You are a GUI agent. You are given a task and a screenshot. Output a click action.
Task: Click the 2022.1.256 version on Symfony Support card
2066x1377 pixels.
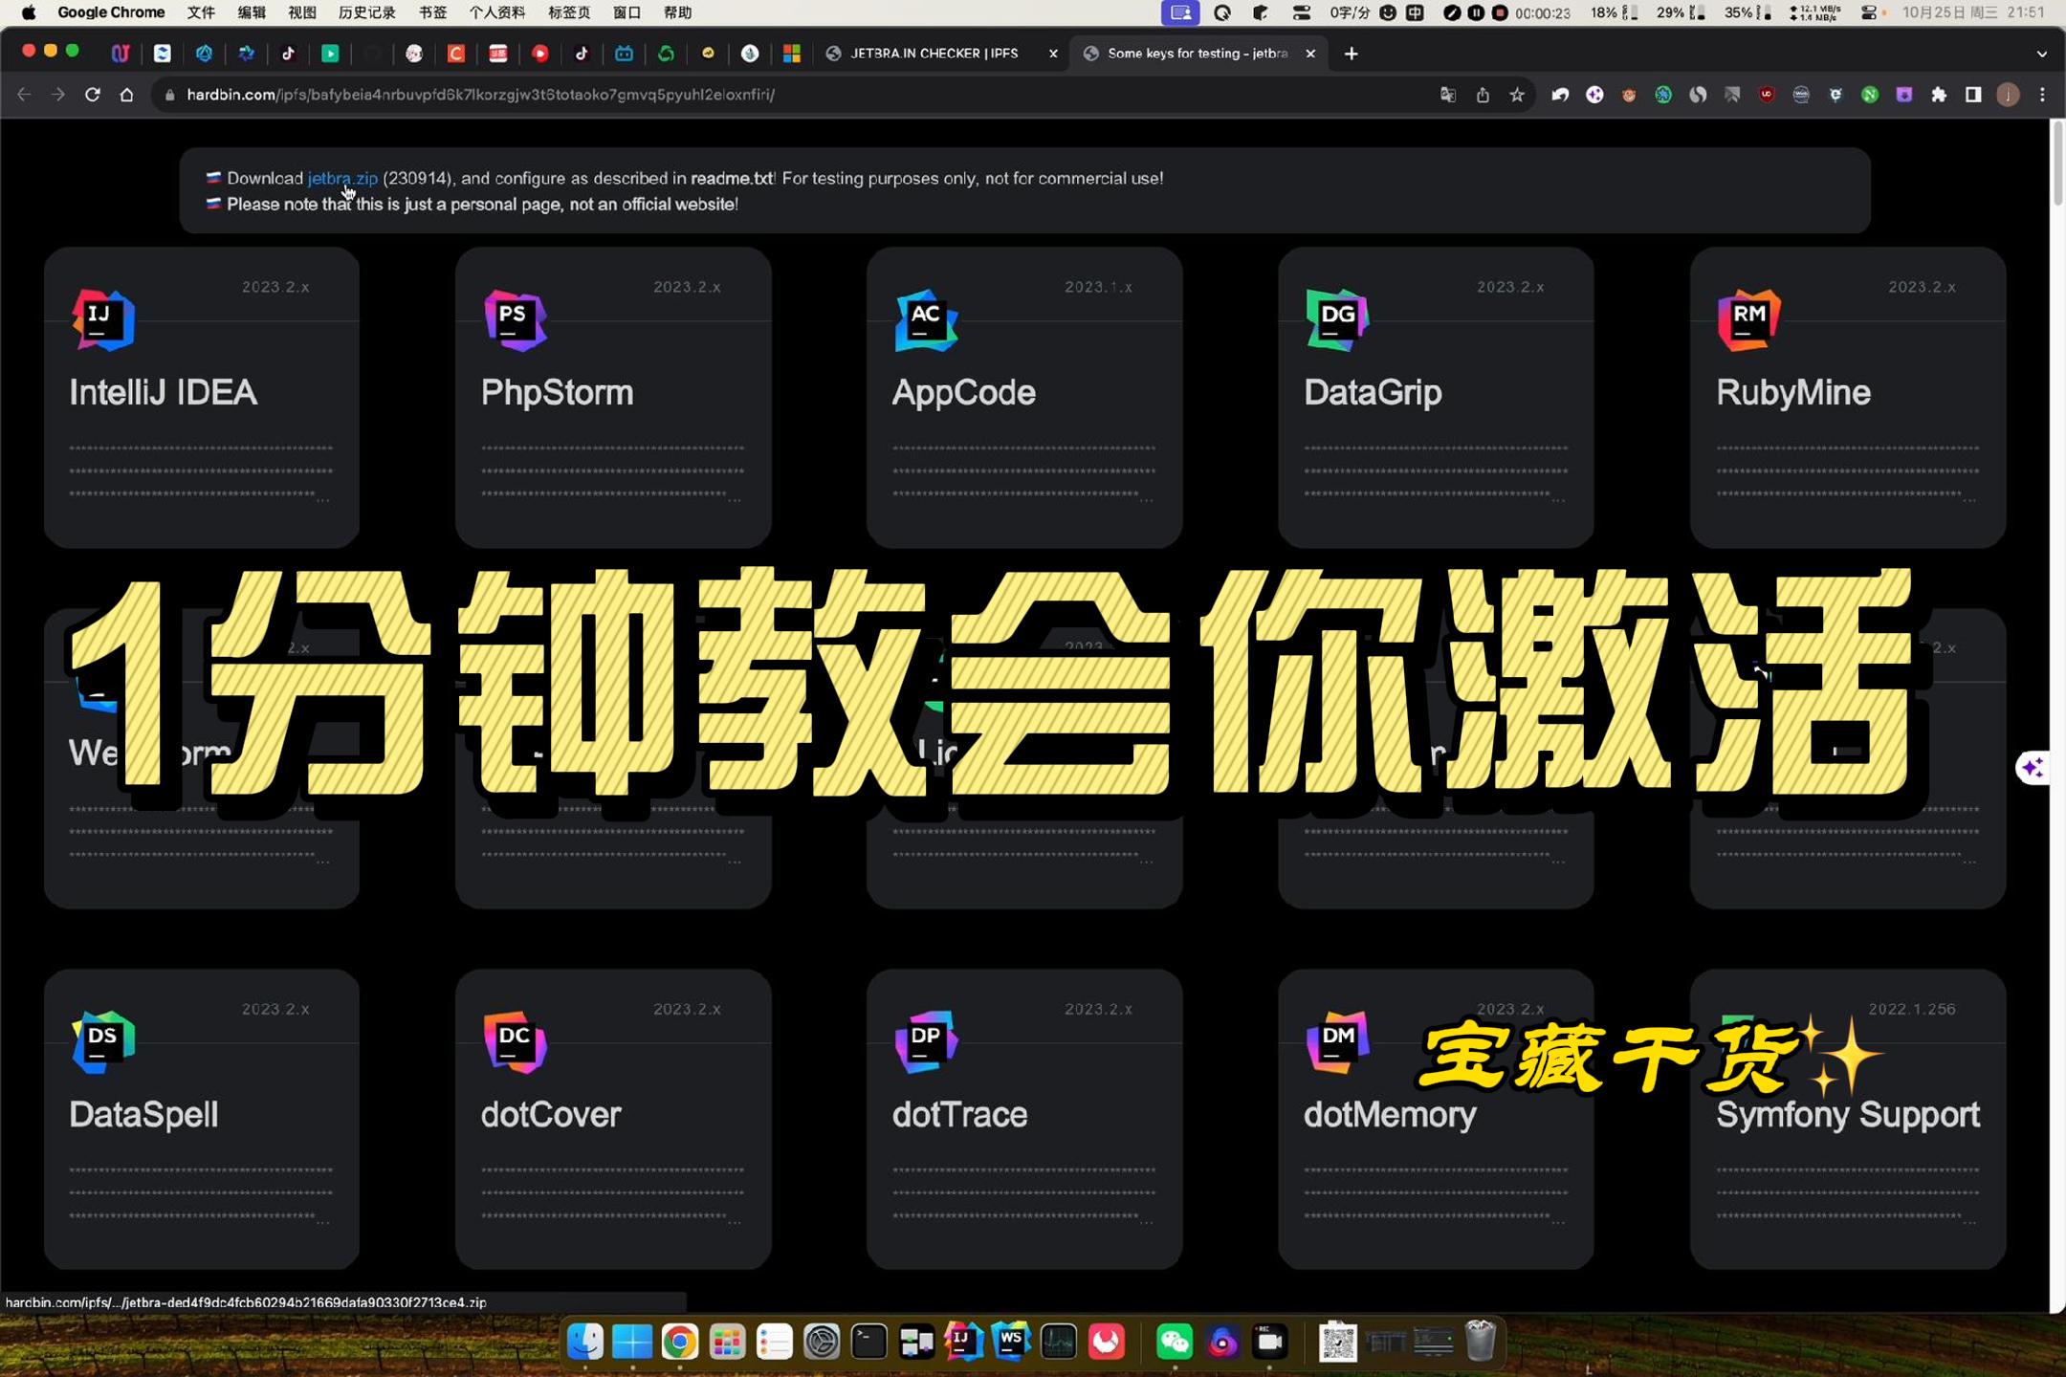(1912, 1010)
